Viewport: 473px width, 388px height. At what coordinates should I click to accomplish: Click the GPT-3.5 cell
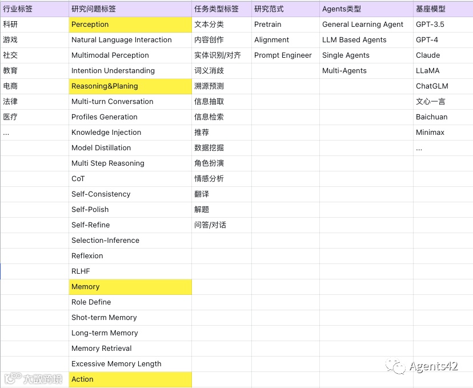(443, 25)
